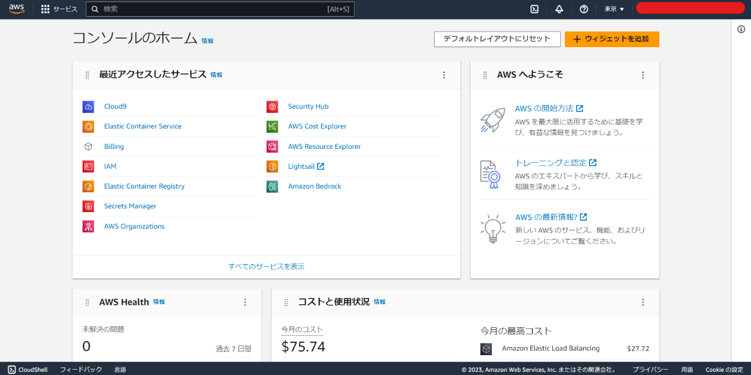This screenshot has height=375, width=751.
Task: Open the options menu of the recently visited widget
Action: (x=444, y=75)
